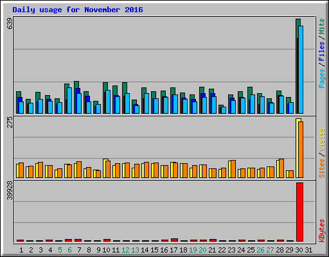
Task: Click the light blue pages bar for day 22
Action: tap(224, 110)
